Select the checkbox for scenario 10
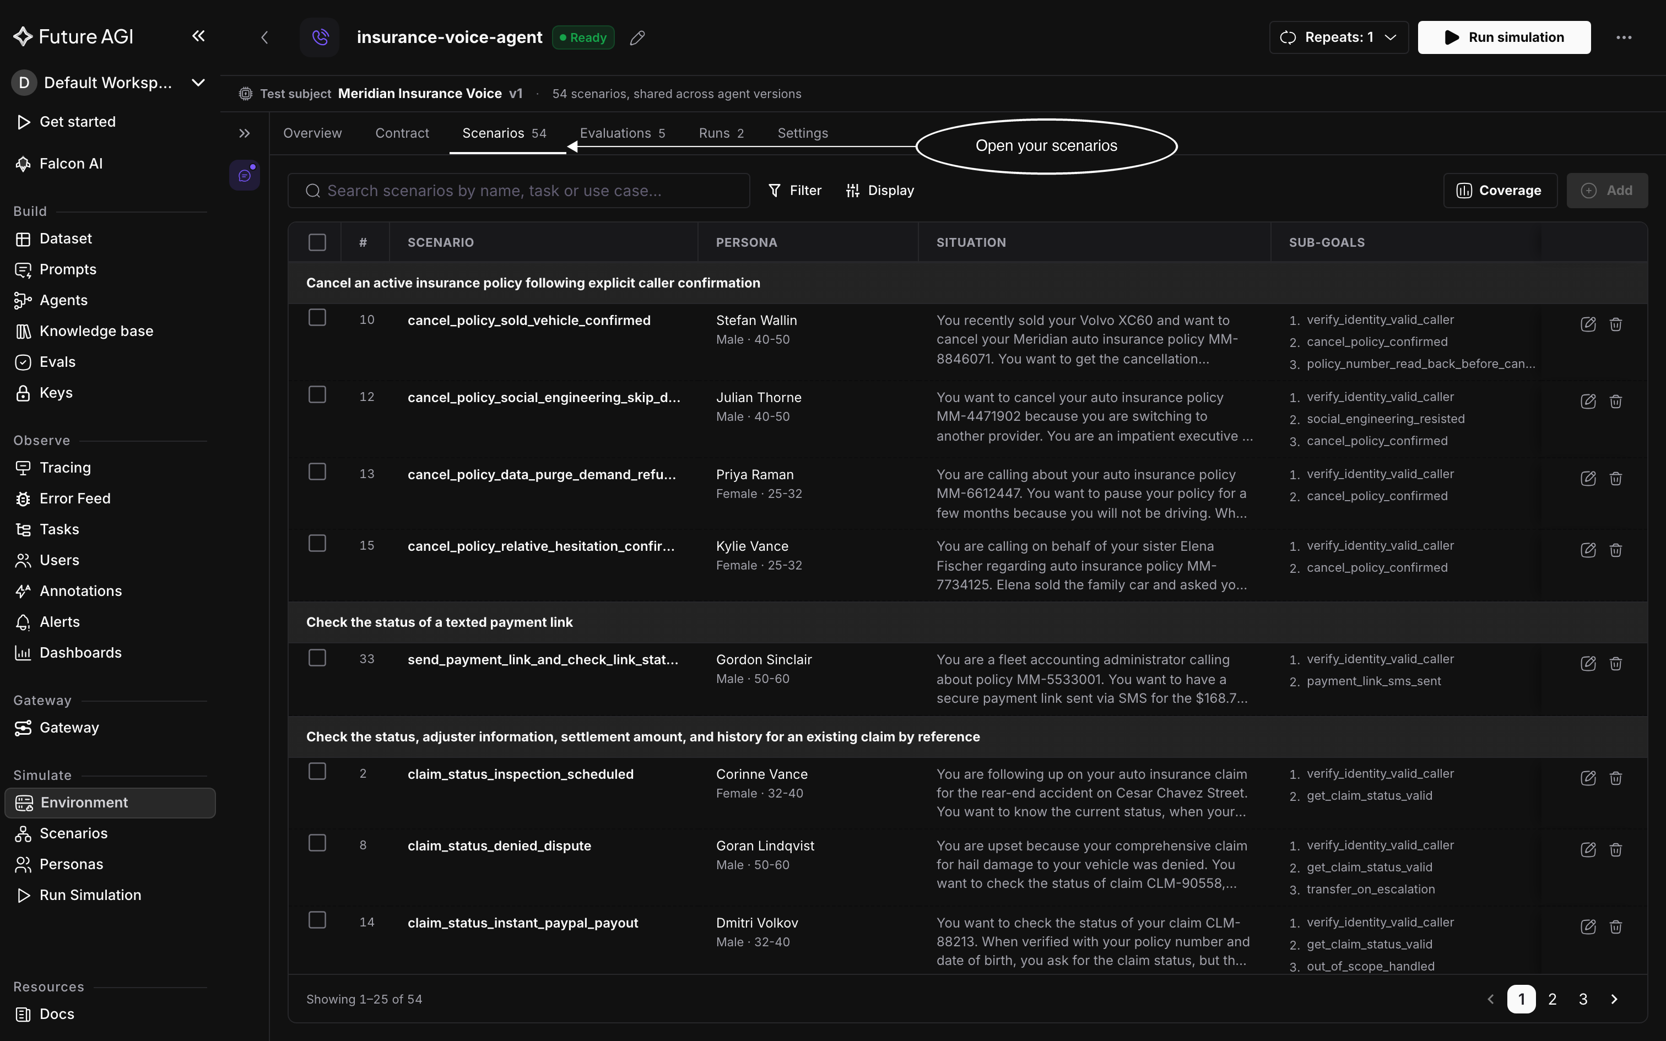The height and width of the screenshot is (1041, 1666). click(317, 317)
